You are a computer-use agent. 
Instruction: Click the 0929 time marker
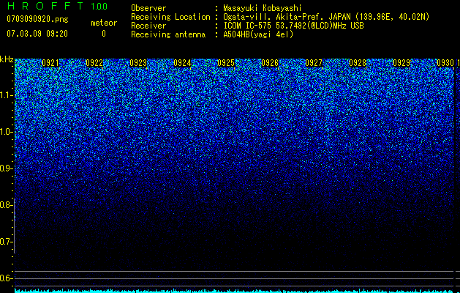(401, 63)
